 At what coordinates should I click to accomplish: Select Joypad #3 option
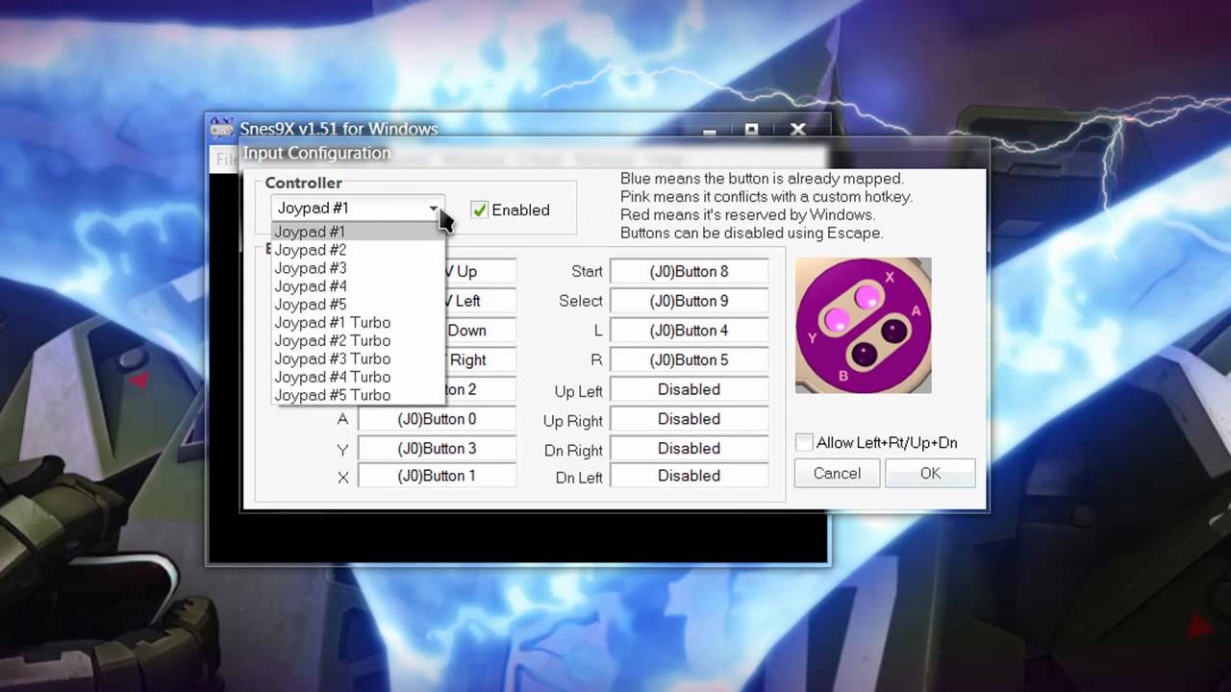pyautogui.click(x=358, y=268)
